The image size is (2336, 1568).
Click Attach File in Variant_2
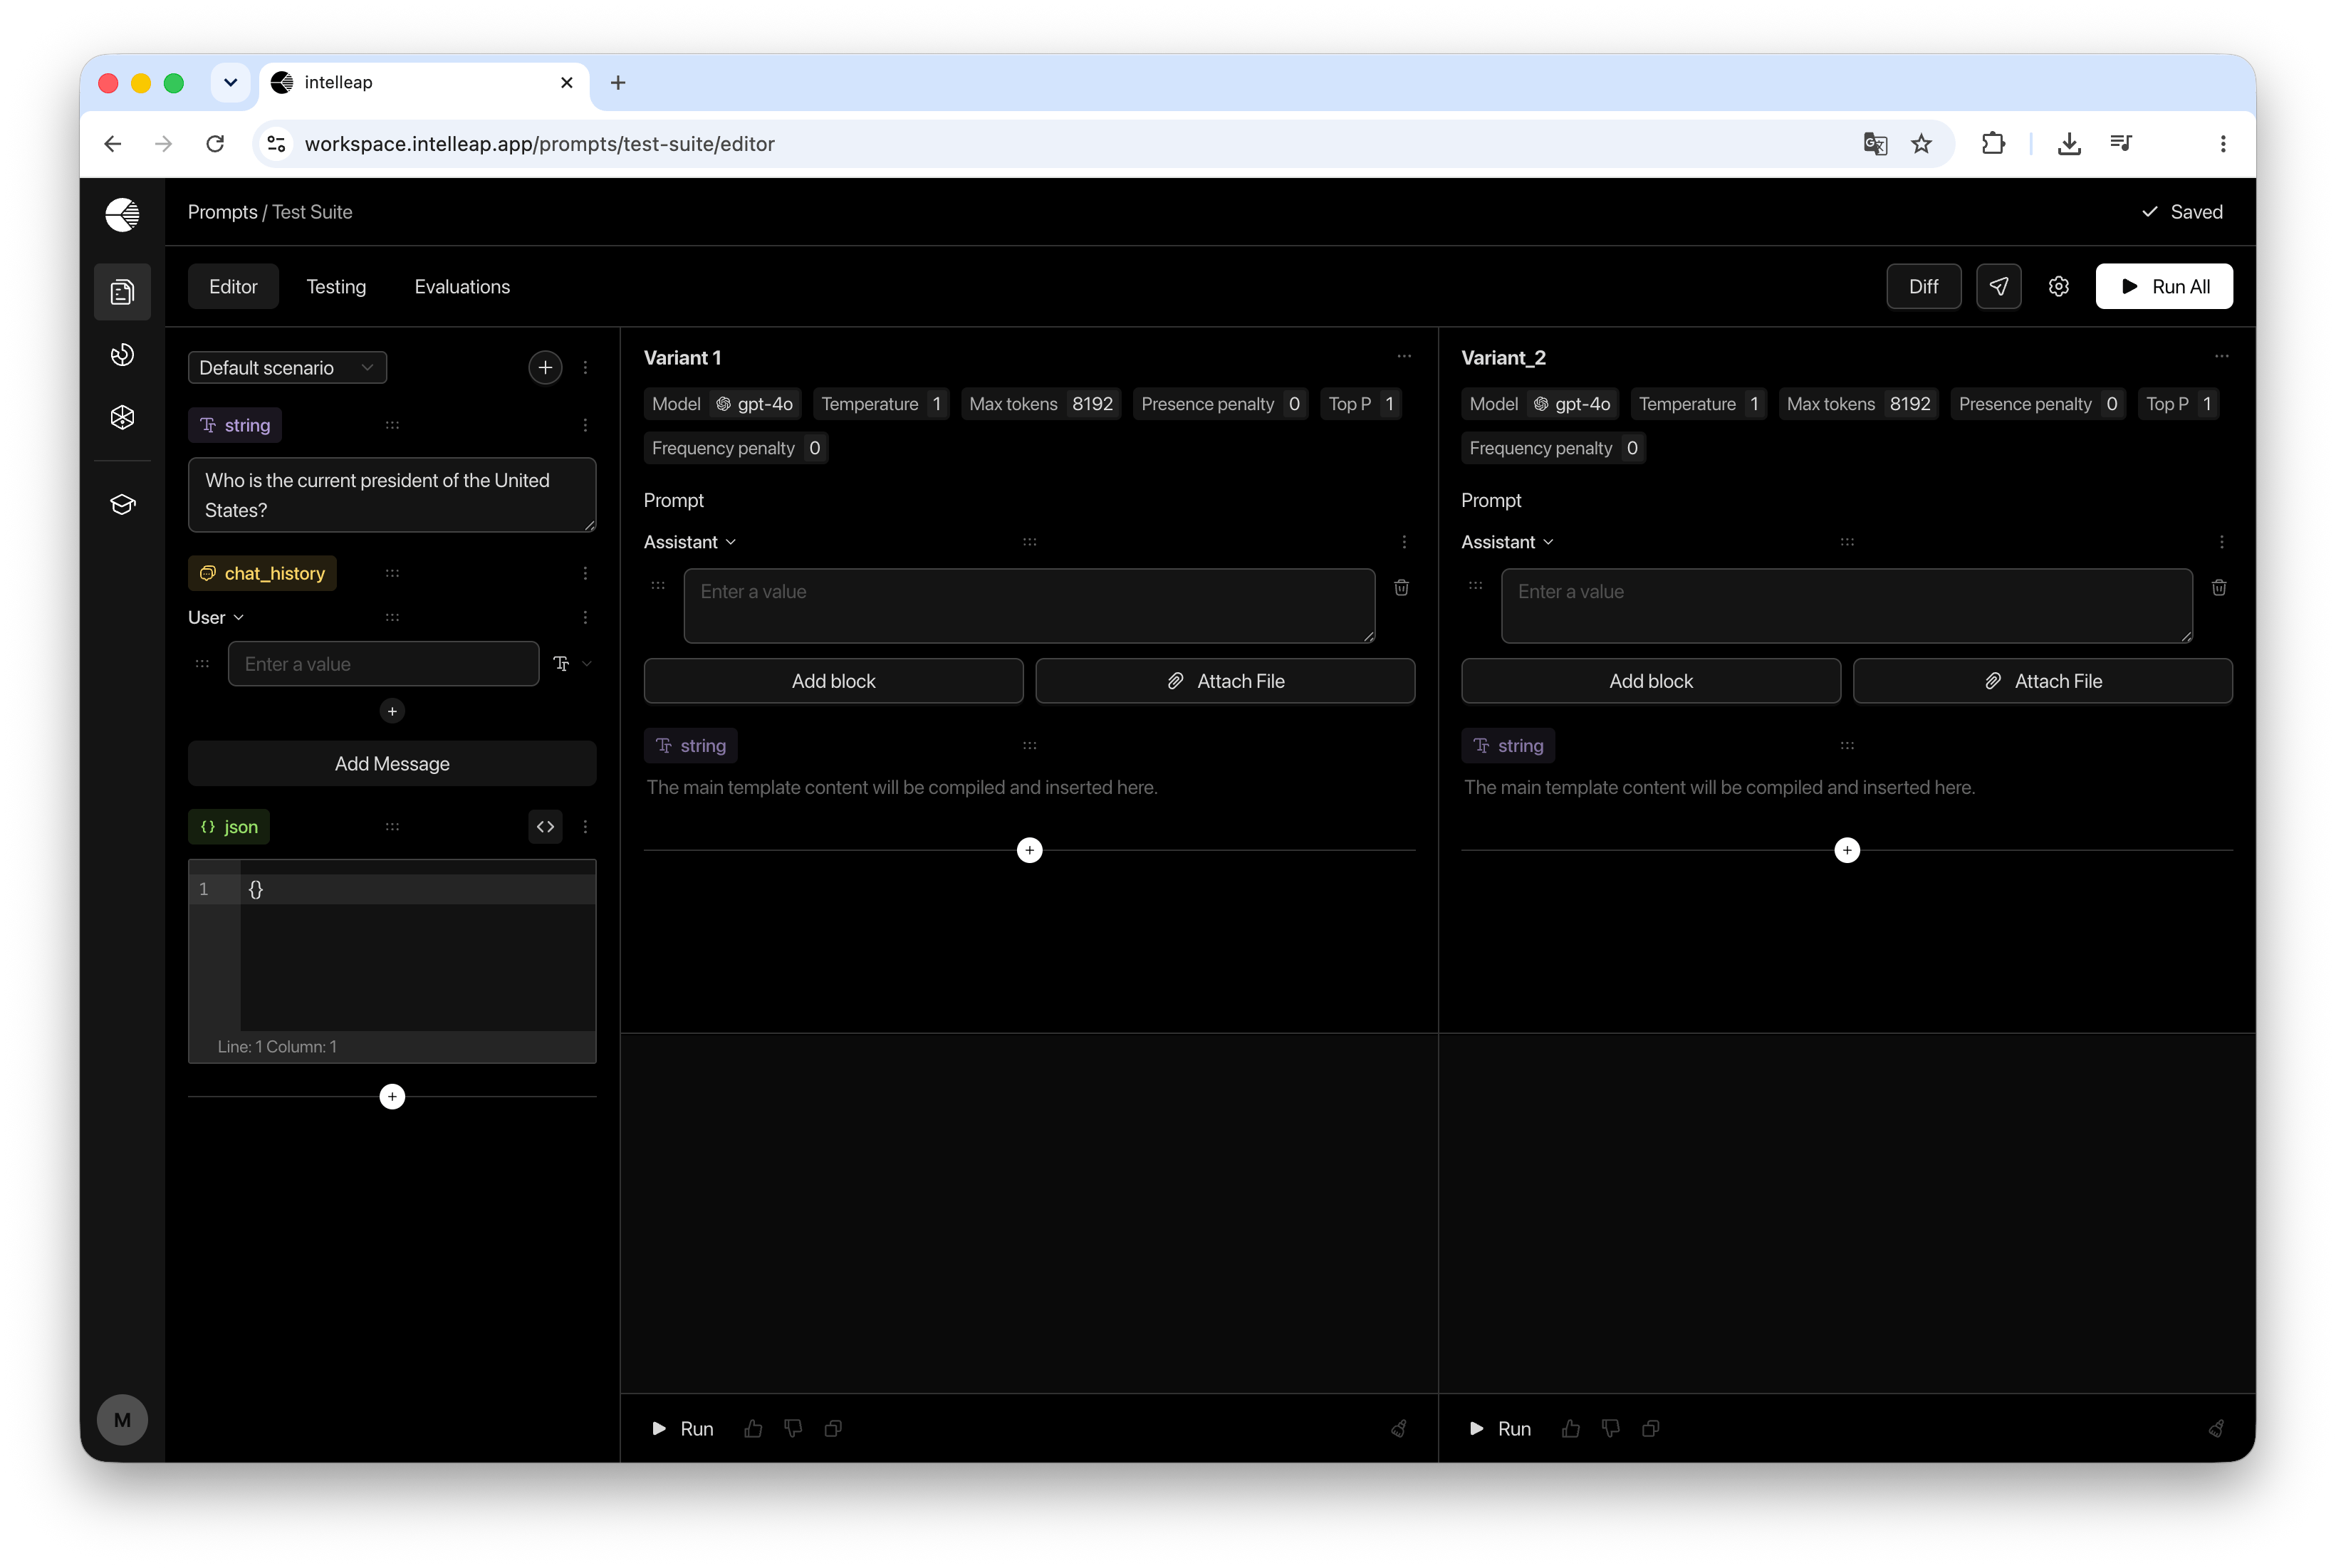click(2042, 681)
